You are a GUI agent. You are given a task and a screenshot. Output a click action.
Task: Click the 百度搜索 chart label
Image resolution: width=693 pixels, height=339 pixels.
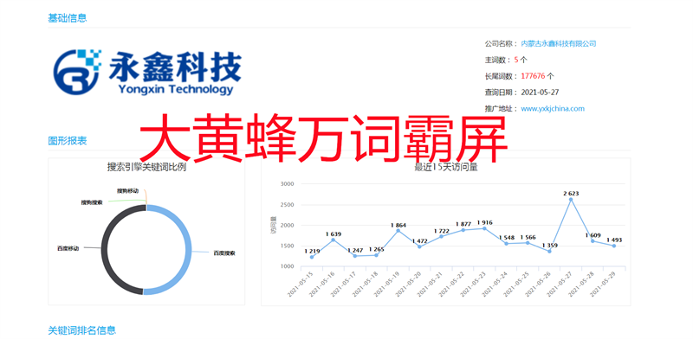coord(224,253)
